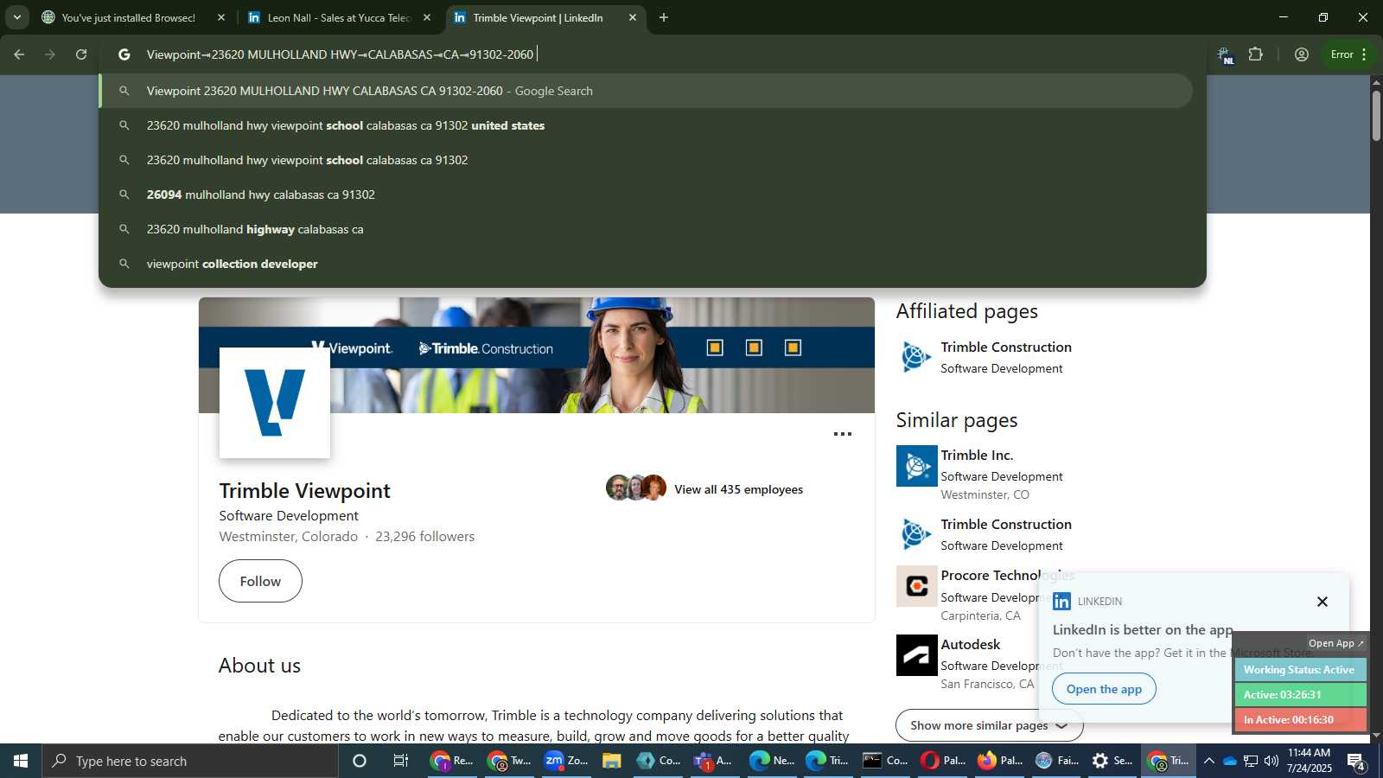The image size is (1383, 778).
Task: Open Firefox from the taskbar
Action: point(1002,761)
